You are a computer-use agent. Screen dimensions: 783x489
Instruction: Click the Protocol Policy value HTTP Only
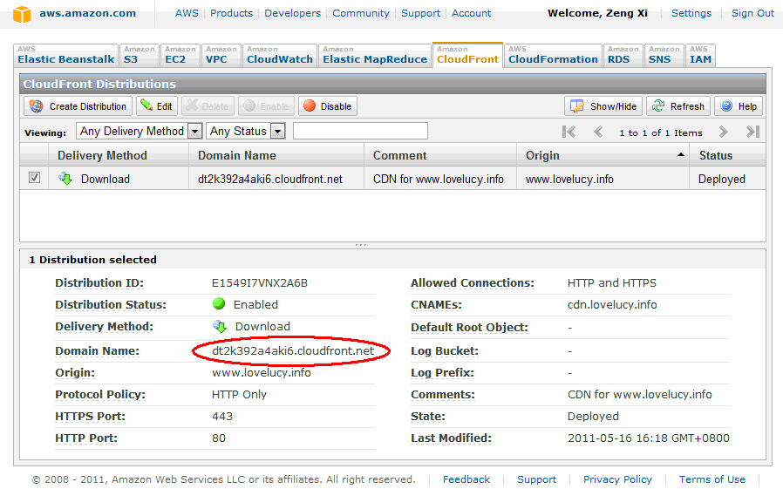click(x=239, y=394)
